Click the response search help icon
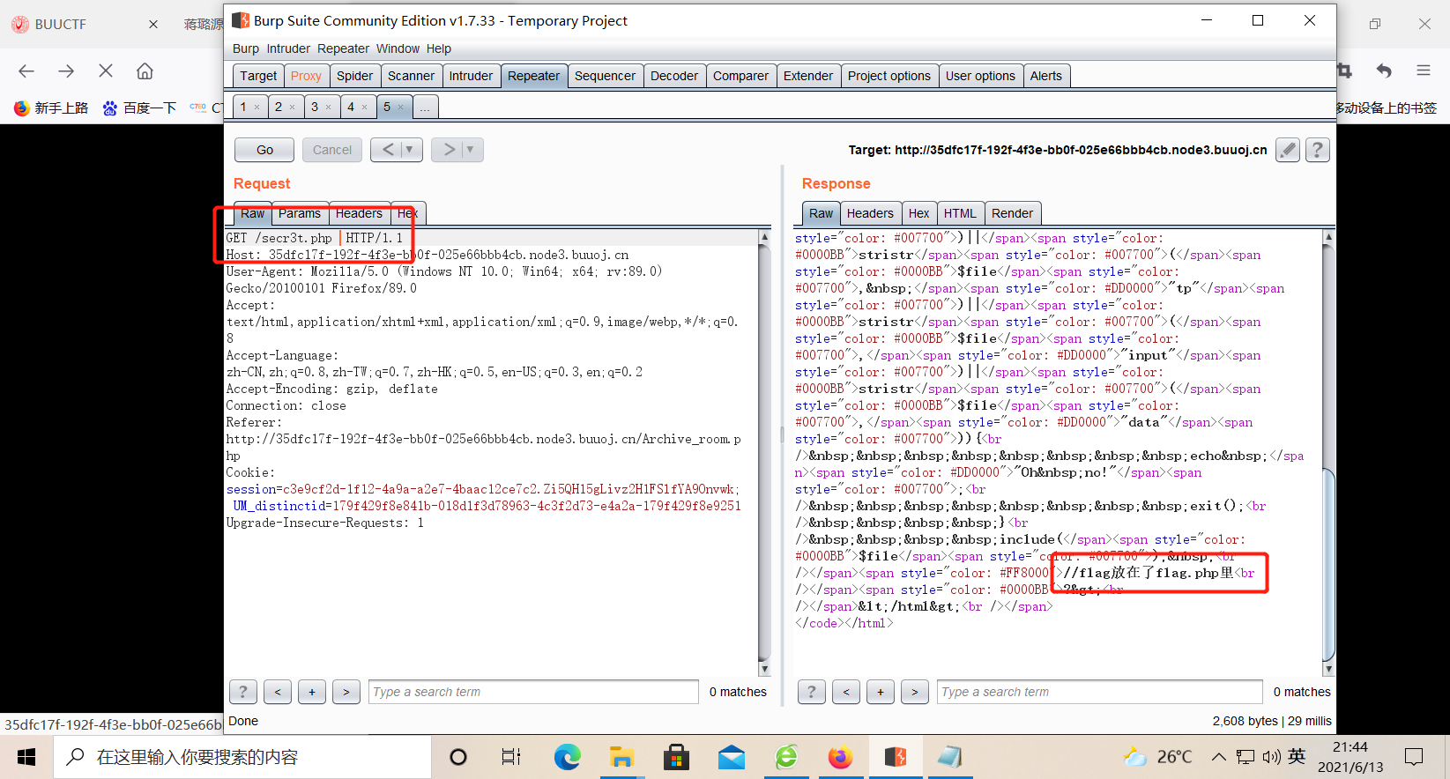1450x779 pixels. pyautogui.click(x=812, y=692)
